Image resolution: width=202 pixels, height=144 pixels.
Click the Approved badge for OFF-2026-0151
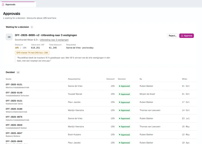pos(124,86)
